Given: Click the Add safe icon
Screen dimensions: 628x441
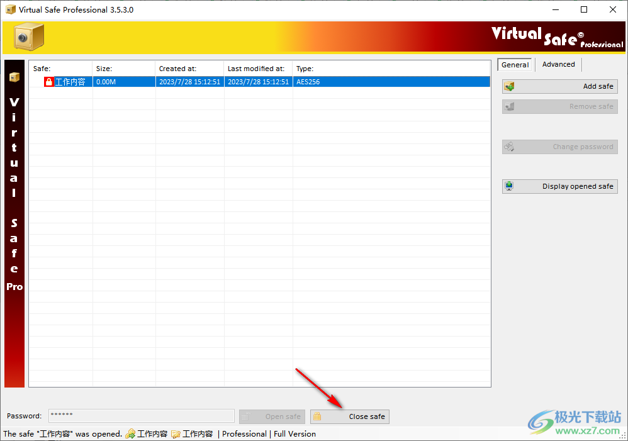Looking at the screenshot, I should click(x=510, y=87).
